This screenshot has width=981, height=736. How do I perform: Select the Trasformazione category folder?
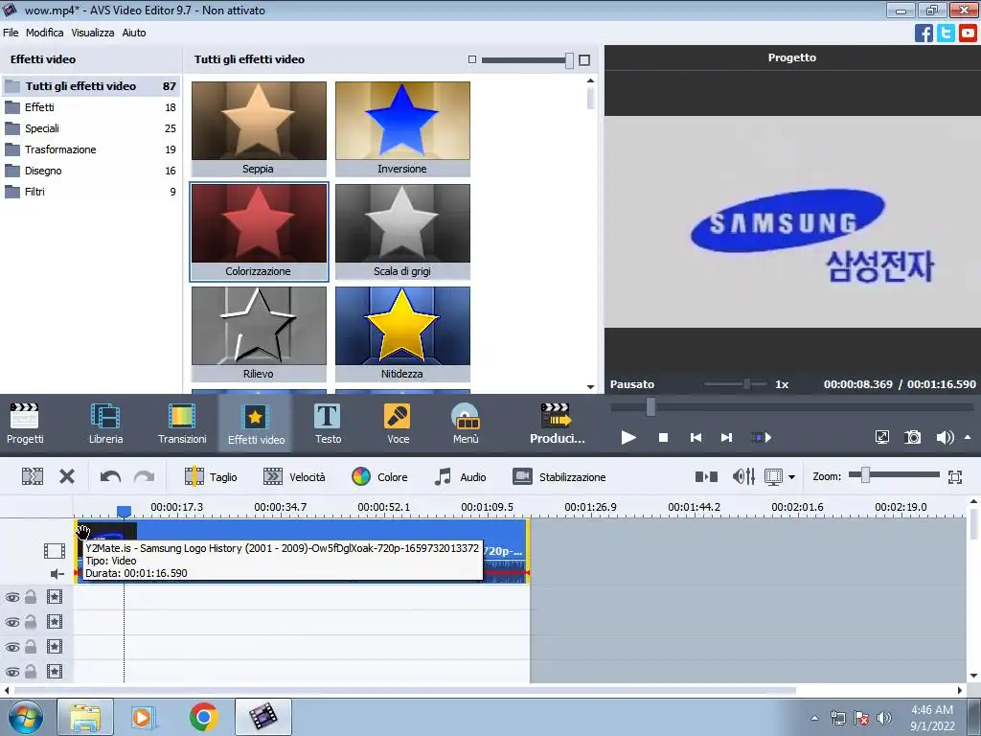(x=91, y=149)
